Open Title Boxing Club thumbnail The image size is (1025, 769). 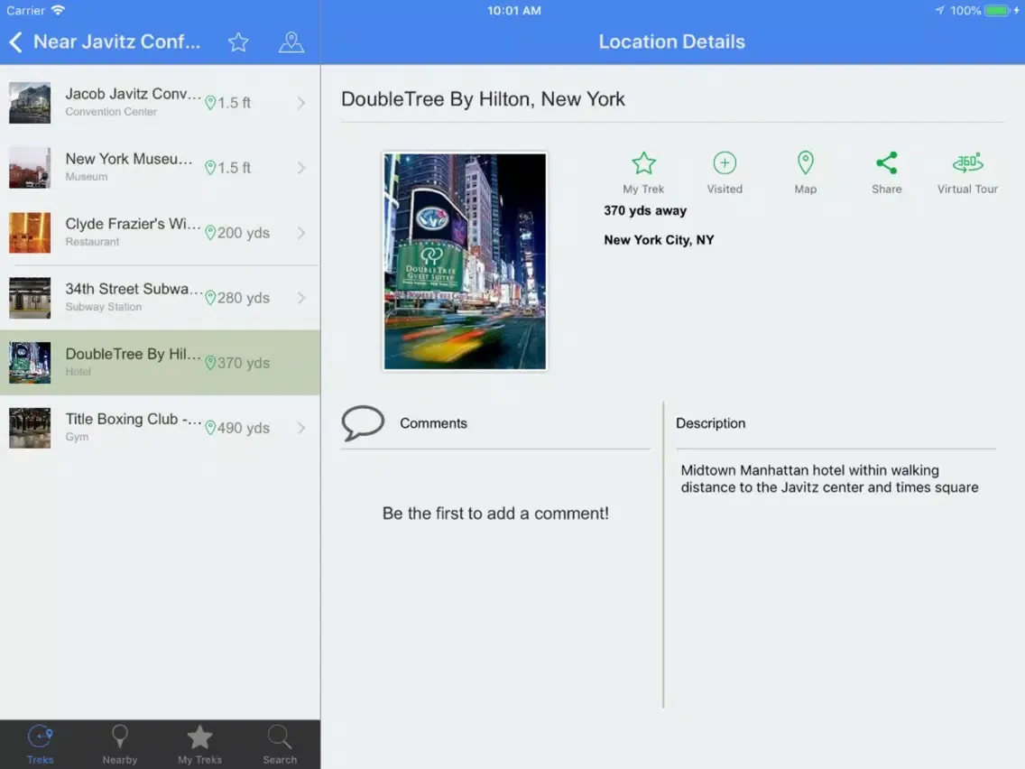click(x=30, y=428)
